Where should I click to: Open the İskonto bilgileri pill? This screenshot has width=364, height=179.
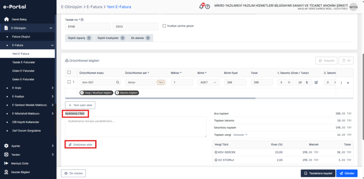(127, 93)
